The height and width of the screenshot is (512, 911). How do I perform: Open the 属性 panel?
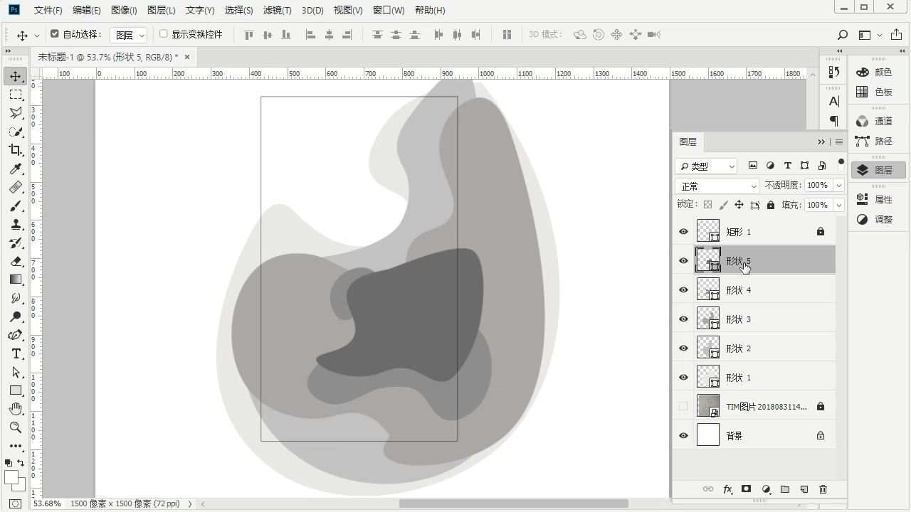878,199
